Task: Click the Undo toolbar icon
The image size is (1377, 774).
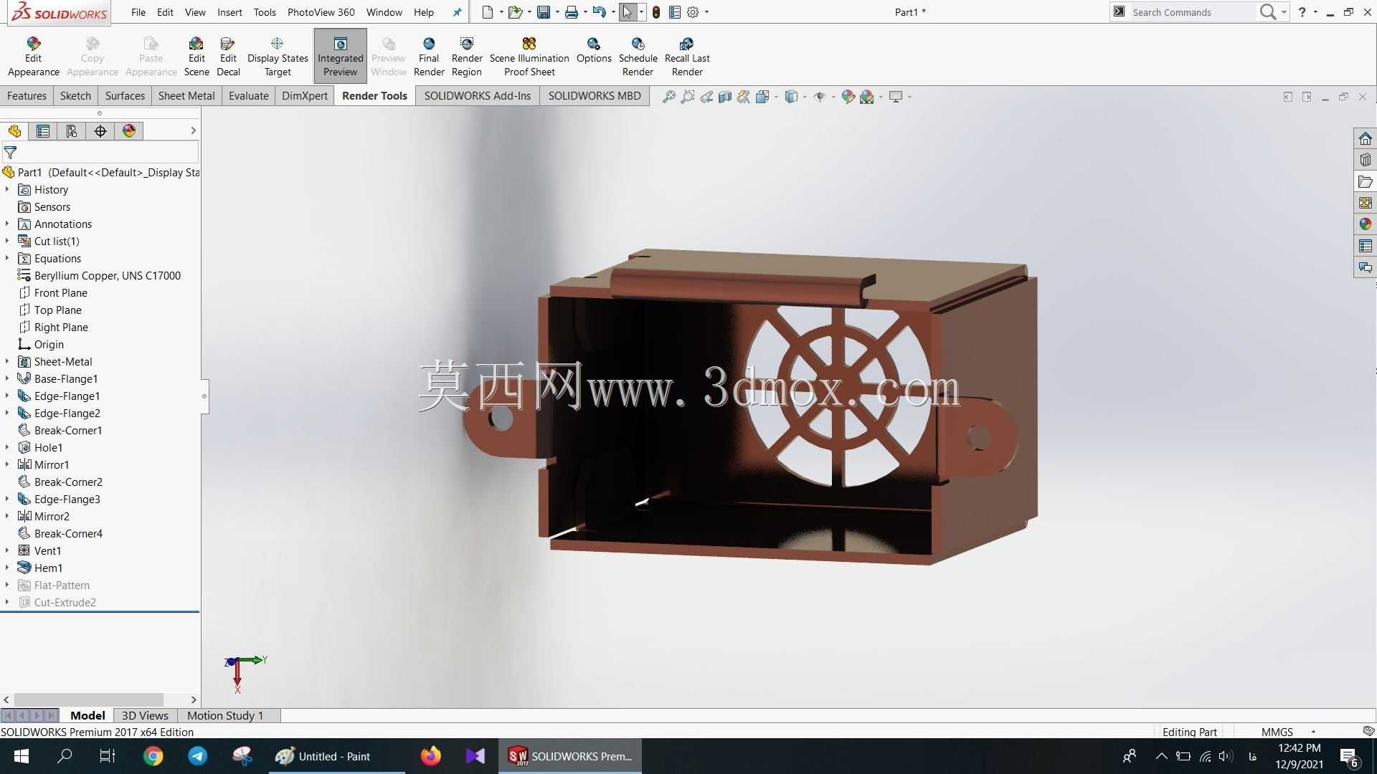Action: [600, 12]
